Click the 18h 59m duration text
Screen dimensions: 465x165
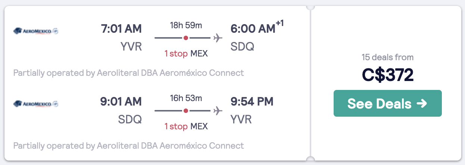coord(186,26)
